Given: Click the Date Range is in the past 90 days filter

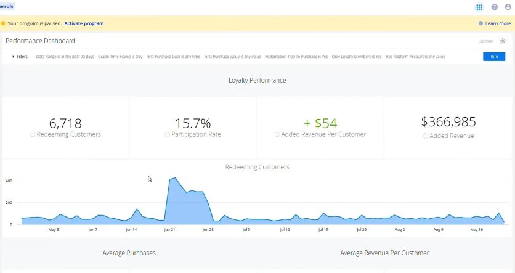Looking at the screenshot, I should tap(65, 57).
